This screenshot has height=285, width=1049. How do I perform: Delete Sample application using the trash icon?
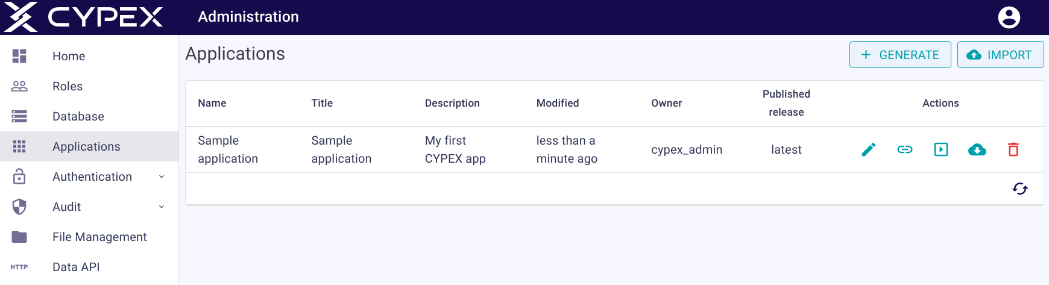[1013, 149]
